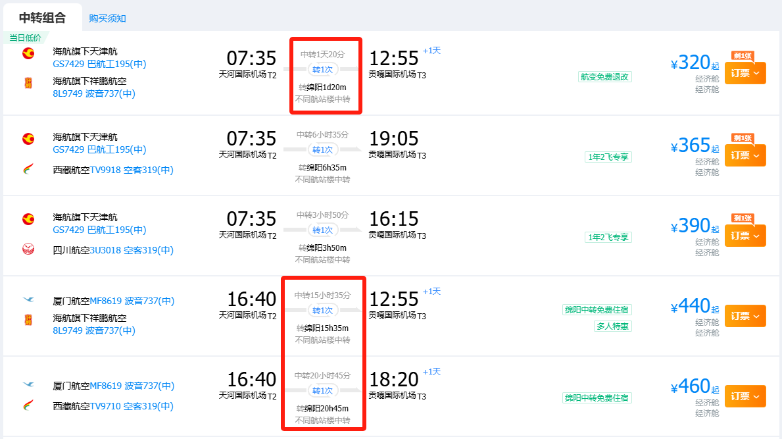Click the 多人特惠 discount tag

(x=613, y=326)
